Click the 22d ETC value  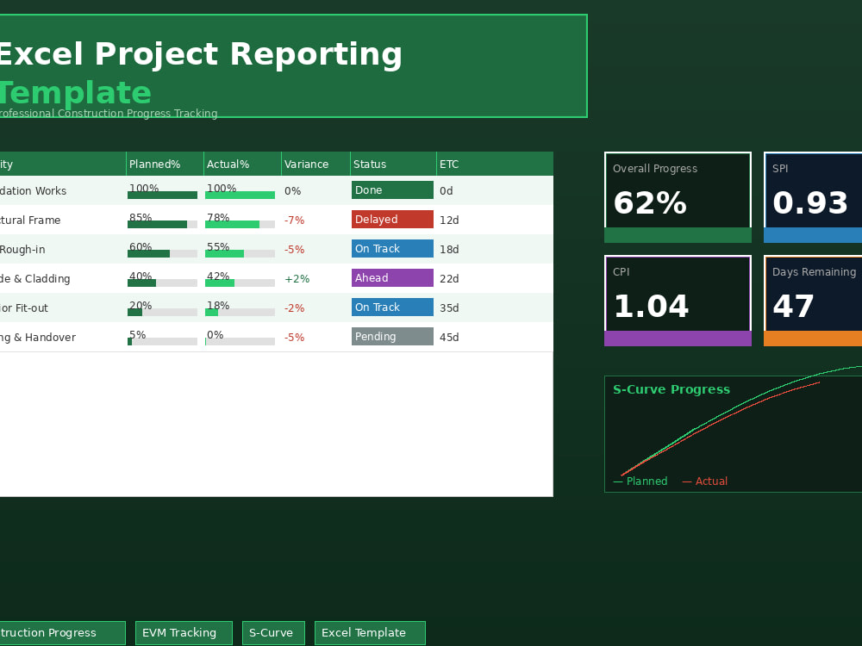pos(449,279)
